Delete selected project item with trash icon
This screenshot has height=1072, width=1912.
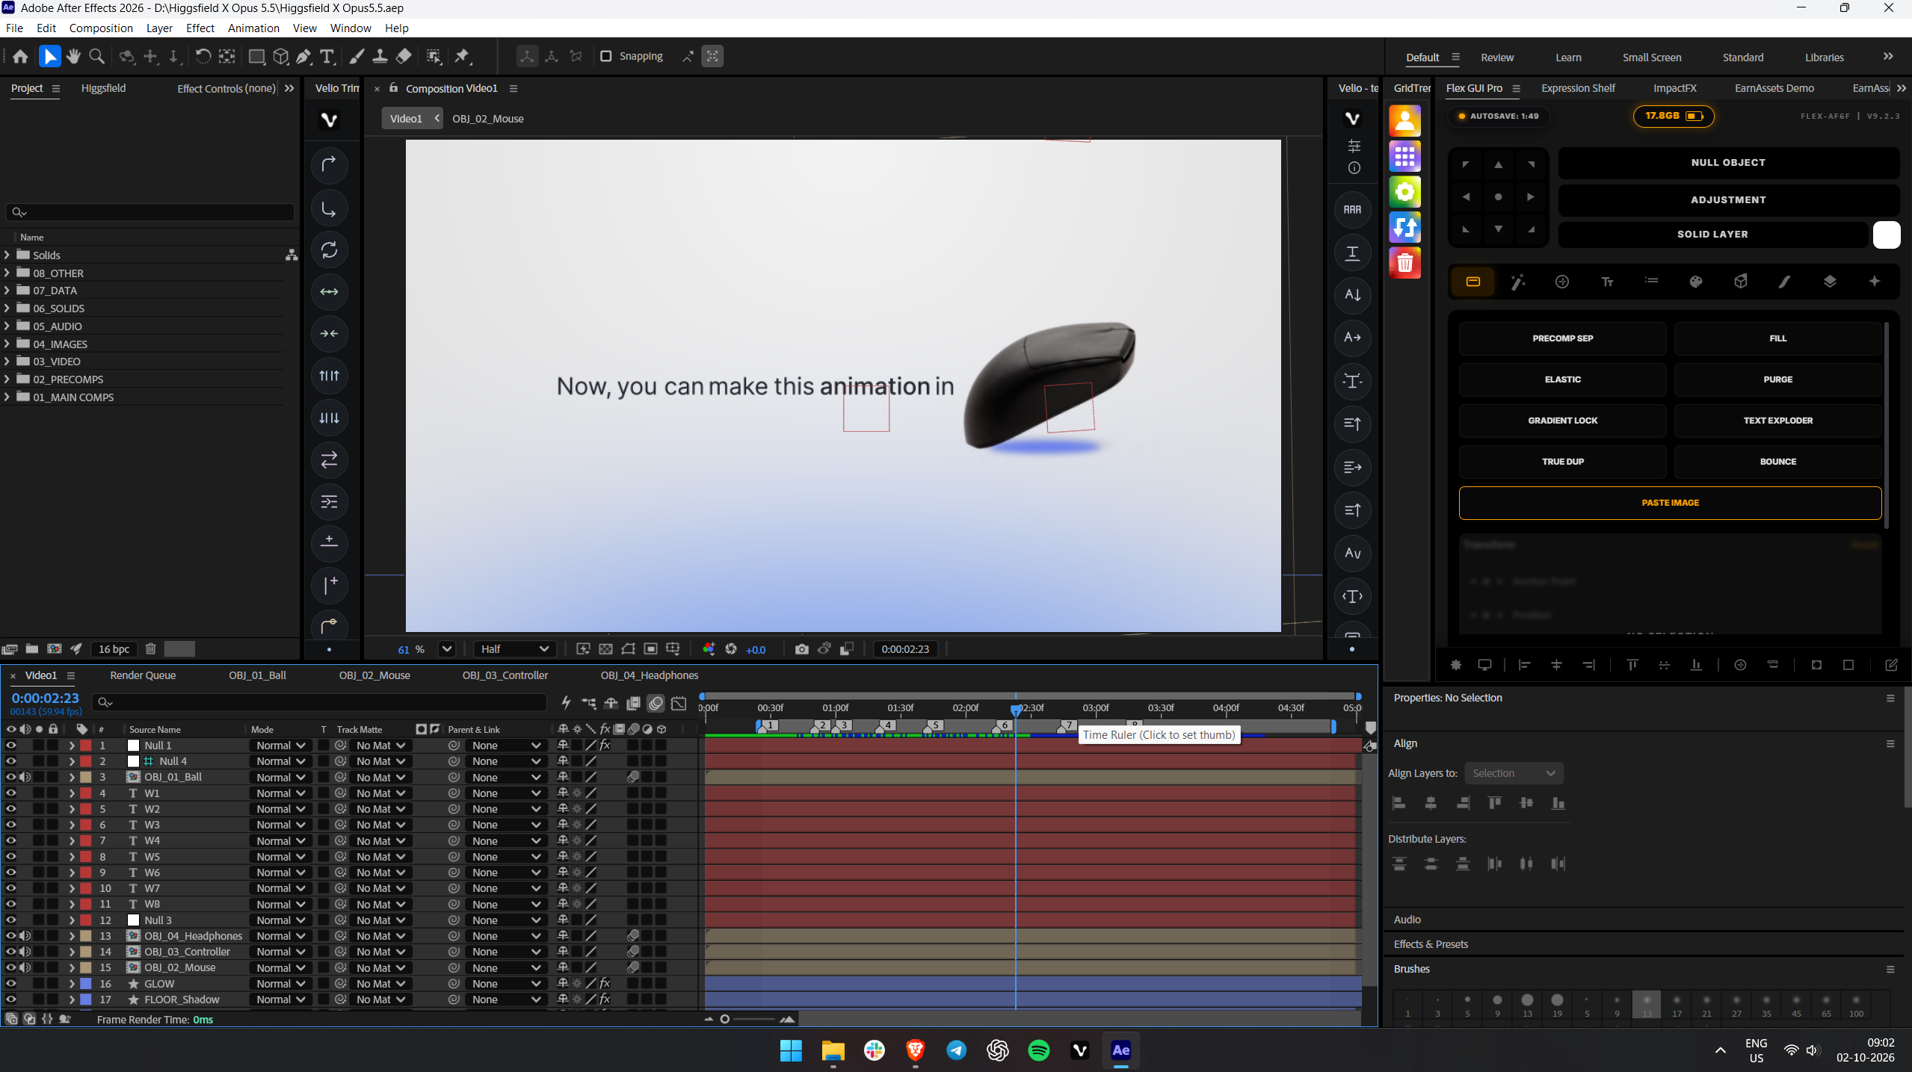[150, 648]
